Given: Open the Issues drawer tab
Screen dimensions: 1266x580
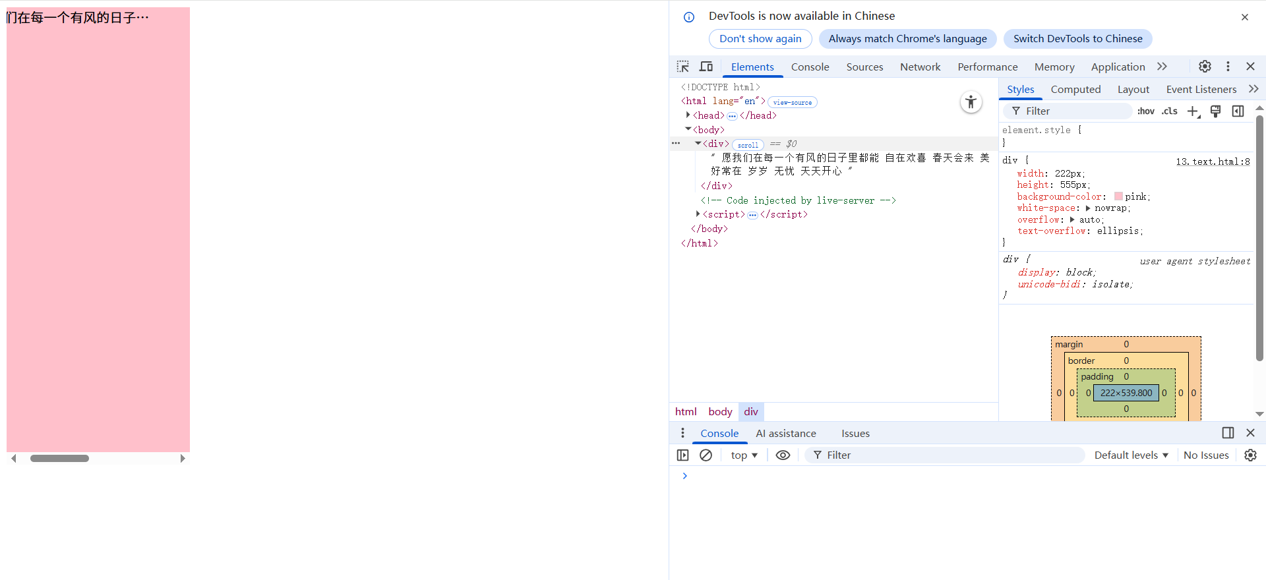Looking at the screenshot, I should [855, 433].
